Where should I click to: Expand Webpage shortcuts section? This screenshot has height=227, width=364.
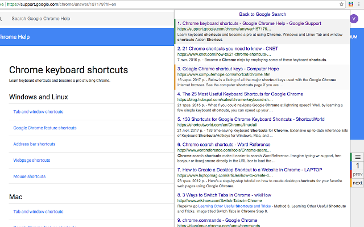pyautogui.click(x=32, y=160)
